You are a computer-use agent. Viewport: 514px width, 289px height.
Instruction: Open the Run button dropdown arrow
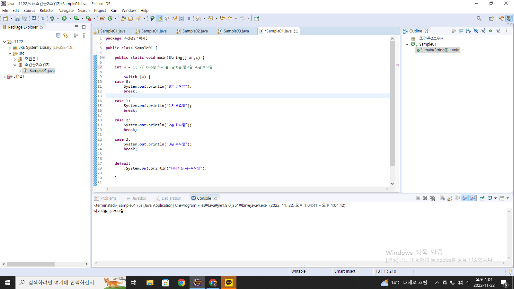(70, 19)
